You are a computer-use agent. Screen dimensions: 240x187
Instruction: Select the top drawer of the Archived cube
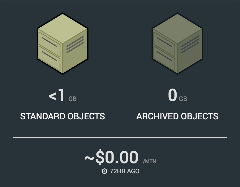click(164, 42)
